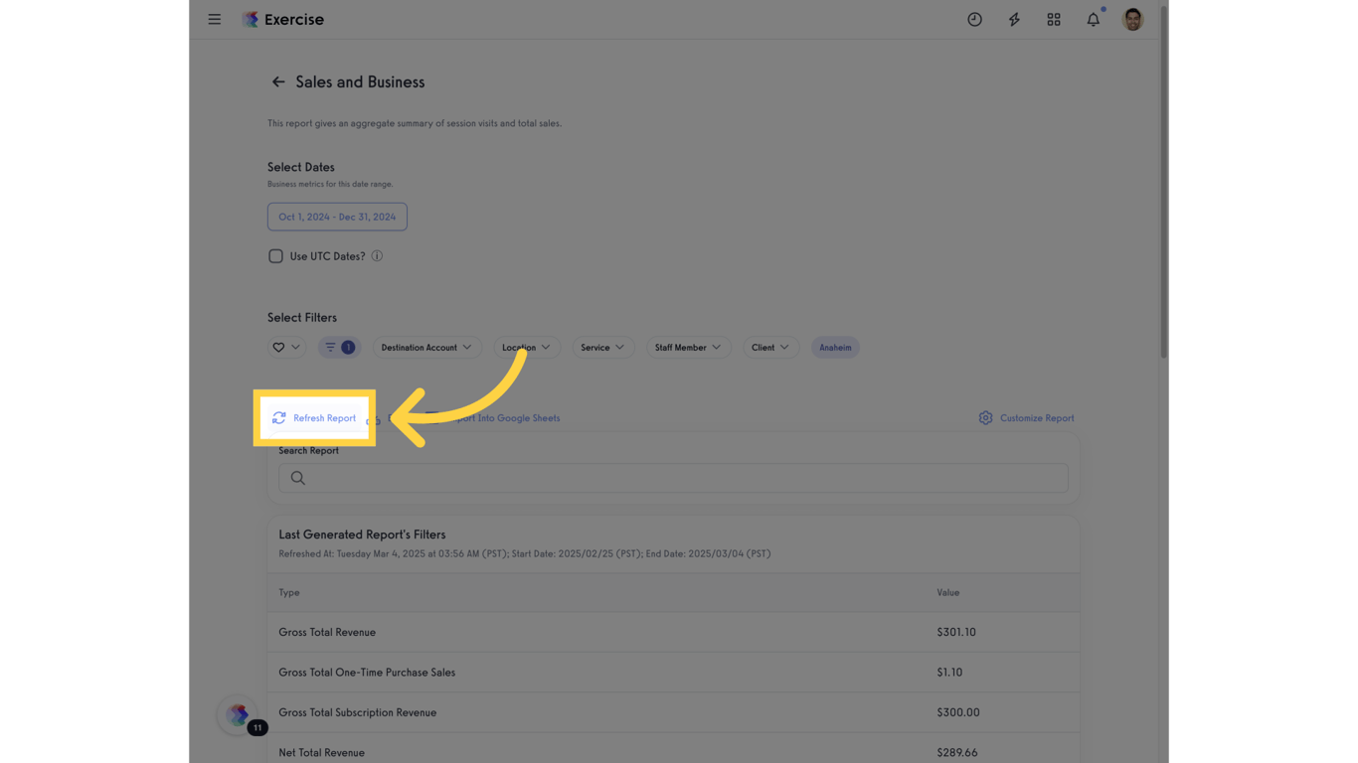Open the lightning bolt quick actions
Viewport: 1358px width, 763px height.
tap(1014, 19)
